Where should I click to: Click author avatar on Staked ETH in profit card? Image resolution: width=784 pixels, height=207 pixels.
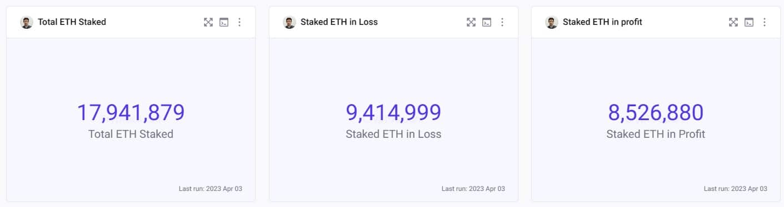tap(551, 22)
